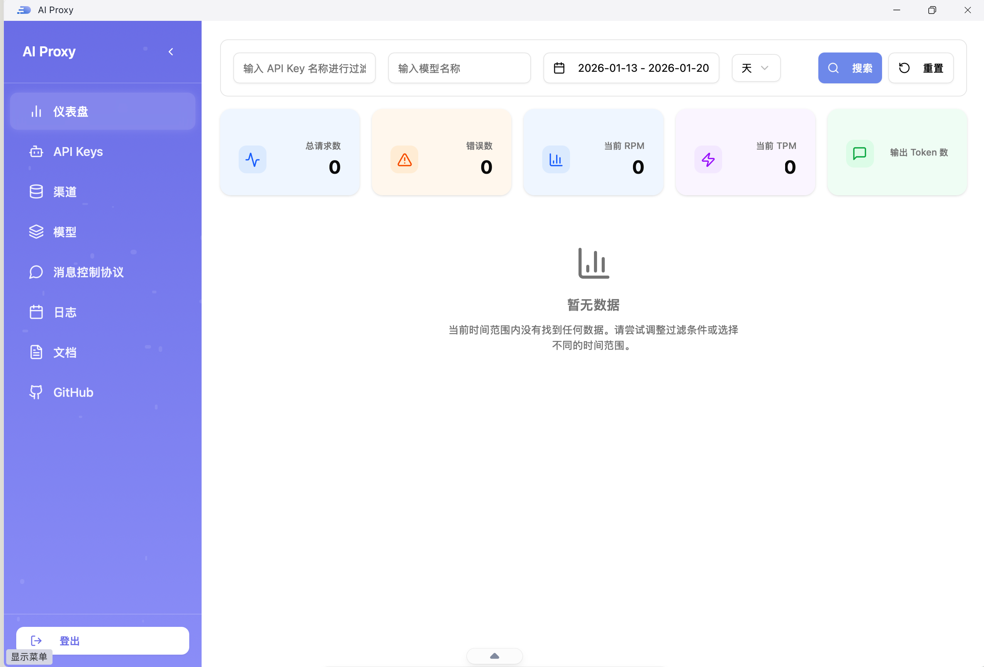This screenshot has height=667, width=984.
Task: Open 文档 using the document icon
Action: pyautogui.click(x=36, y=352)
